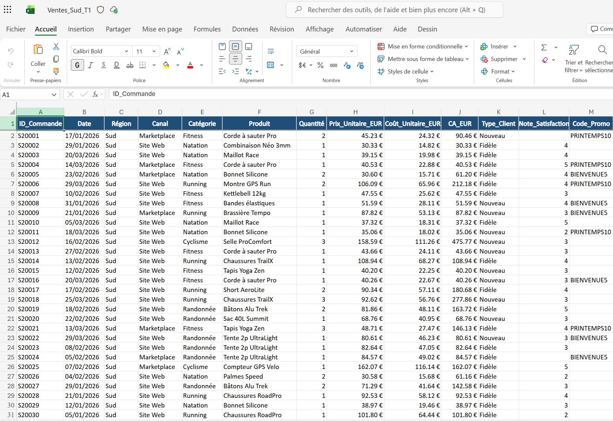The image size is (613, 421).
Task: Click the wrap text icon
Action: [271, 51]
